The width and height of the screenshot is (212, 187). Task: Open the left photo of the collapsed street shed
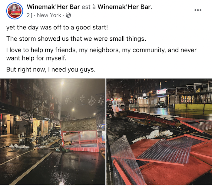(x=53, y=131)
